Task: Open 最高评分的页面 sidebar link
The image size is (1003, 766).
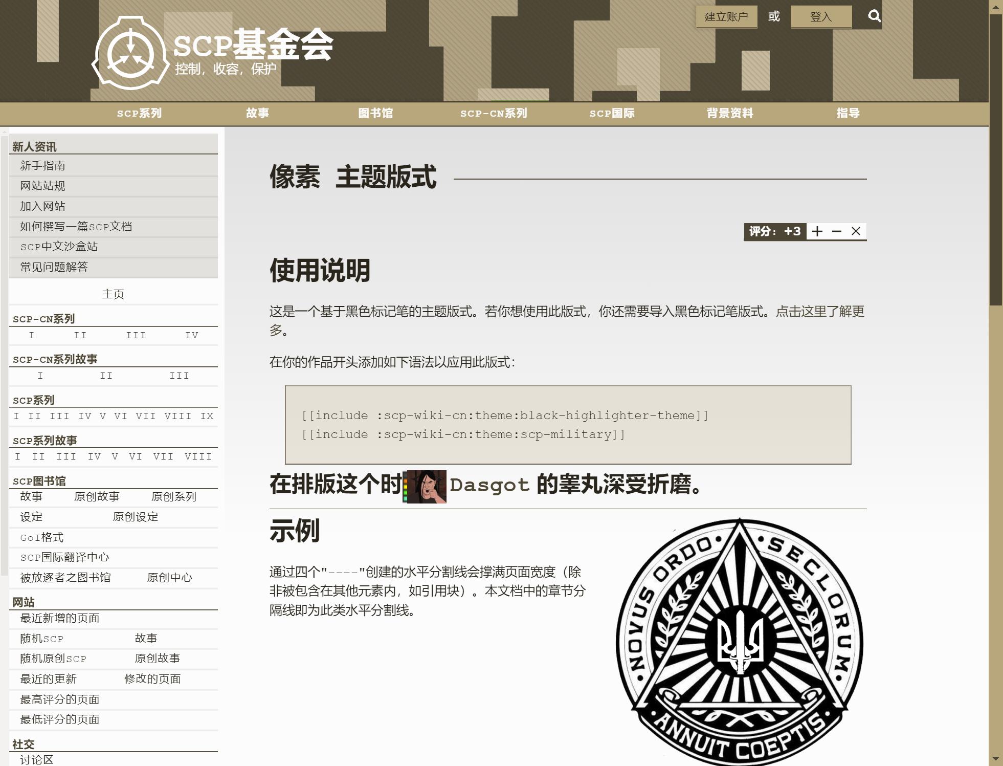Action: click(x=59, y=699)
